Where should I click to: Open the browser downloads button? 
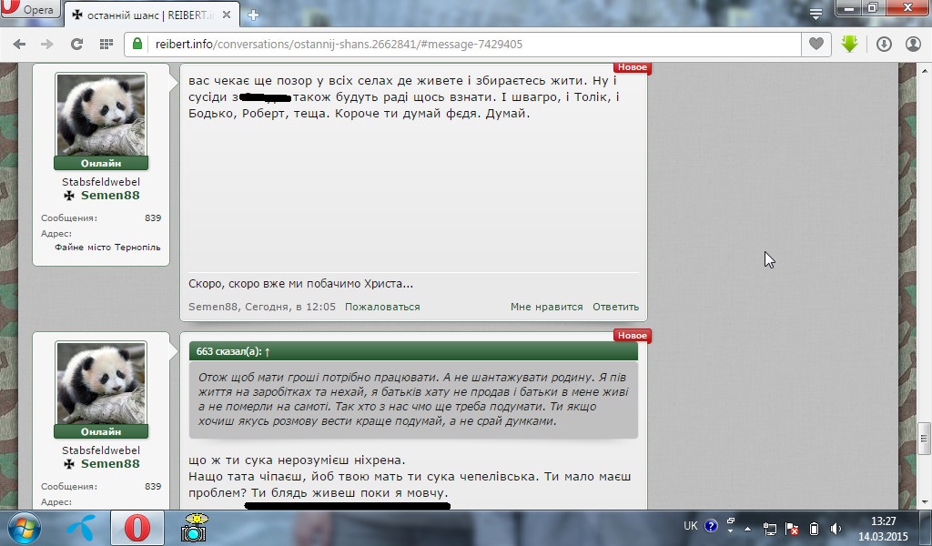pyautogui.click(x=884, y=44)
